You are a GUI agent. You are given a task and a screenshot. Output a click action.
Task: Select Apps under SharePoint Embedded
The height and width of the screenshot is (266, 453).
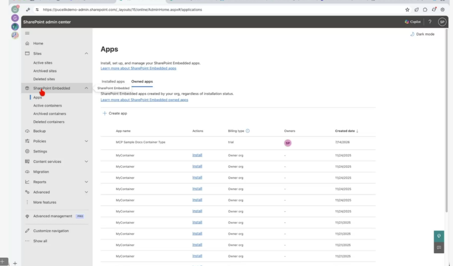point(38,97)
